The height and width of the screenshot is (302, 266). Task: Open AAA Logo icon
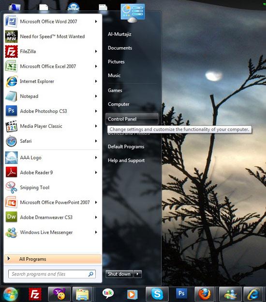11,158
